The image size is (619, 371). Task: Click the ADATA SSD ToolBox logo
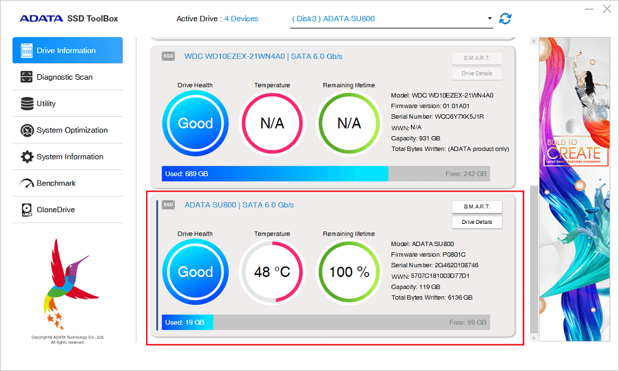coord(69,19)
